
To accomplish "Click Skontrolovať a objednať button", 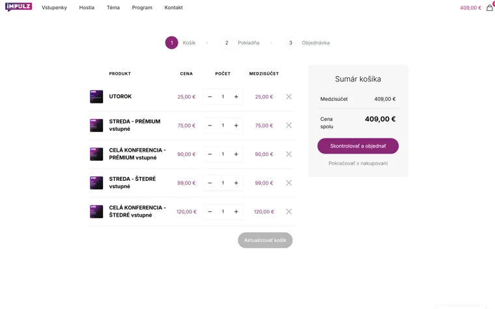I will (x=358, y=146).
